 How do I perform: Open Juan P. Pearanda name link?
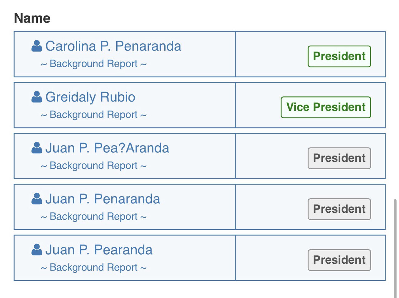coord(99,250)
